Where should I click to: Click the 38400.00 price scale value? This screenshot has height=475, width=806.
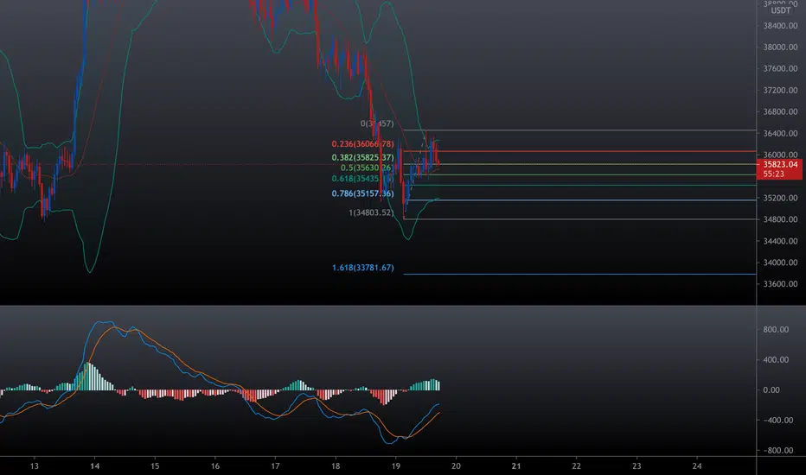coord(780,26)
